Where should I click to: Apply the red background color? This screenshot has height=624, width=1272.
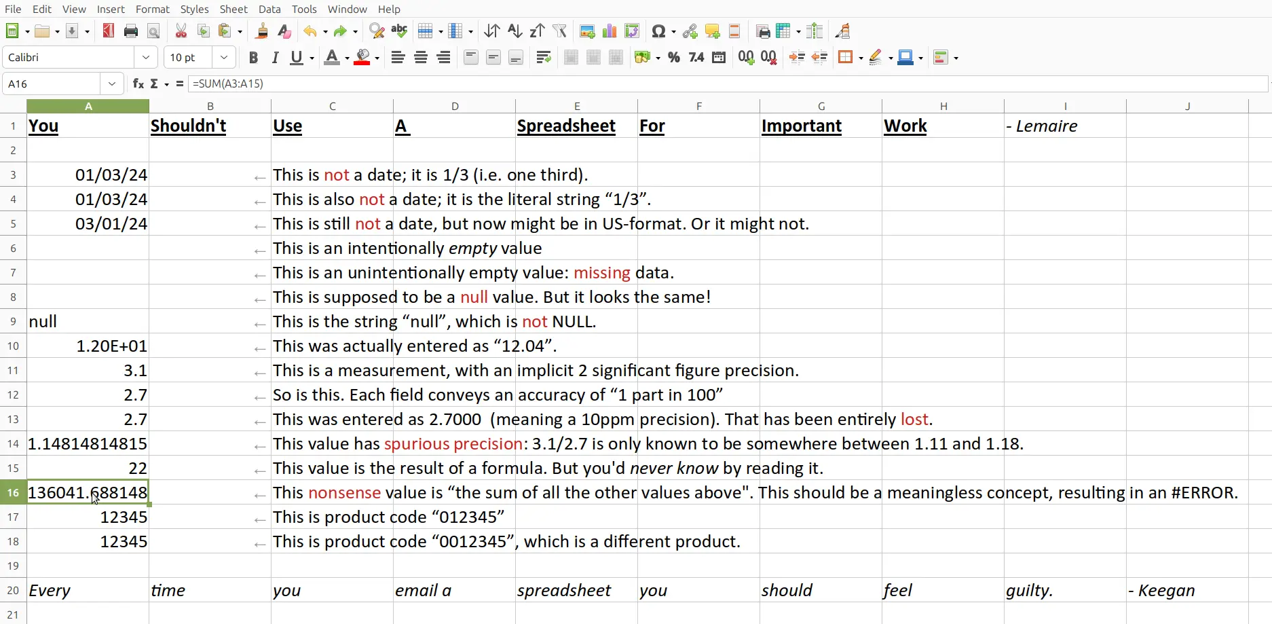[362, 58]
